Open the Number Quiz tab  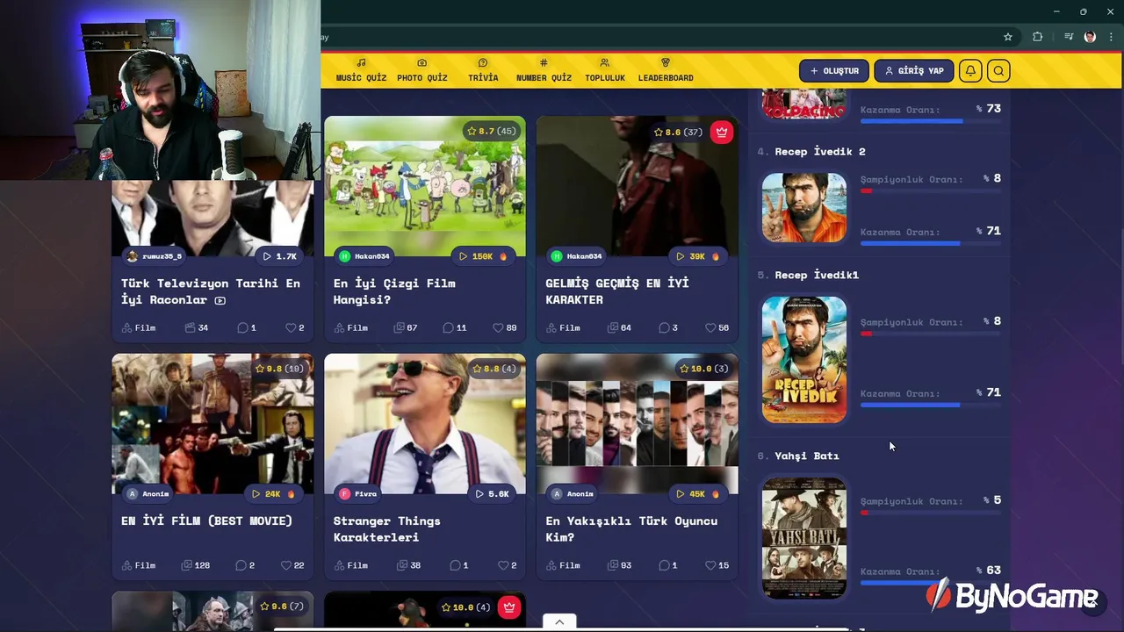click(544, 70)
